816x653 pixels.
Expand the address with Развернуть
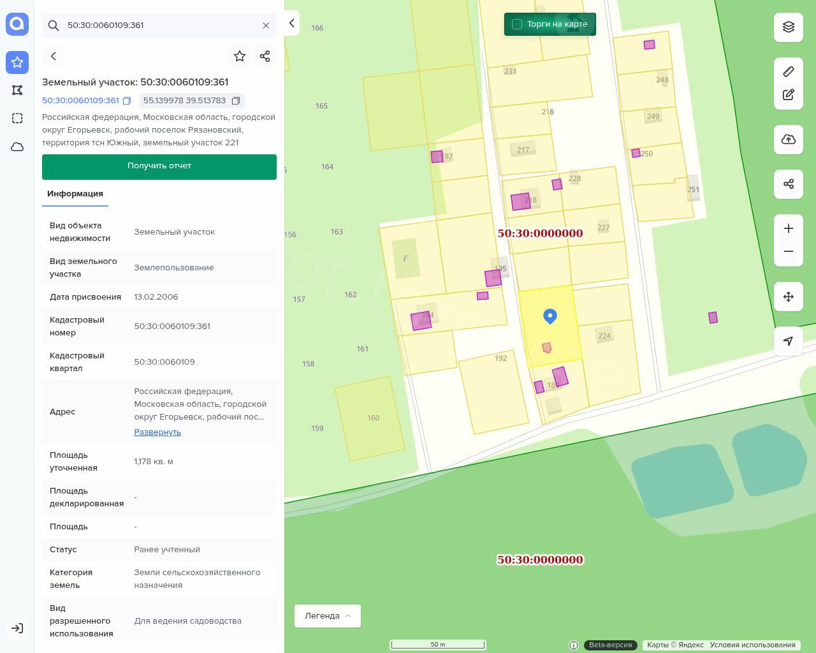157,432
